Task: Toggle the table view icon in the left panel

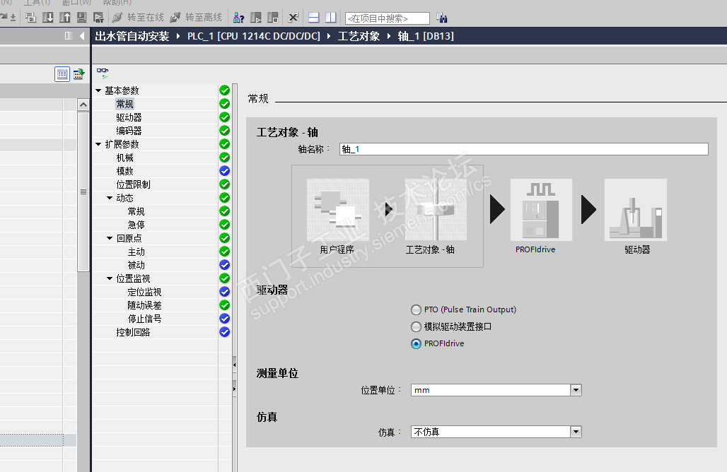Action: pos(62,74)
